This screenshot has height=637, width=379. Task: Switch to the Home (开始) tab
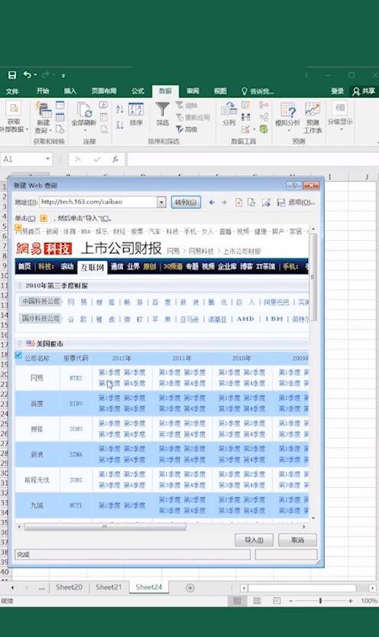click(x=43, y=91)
